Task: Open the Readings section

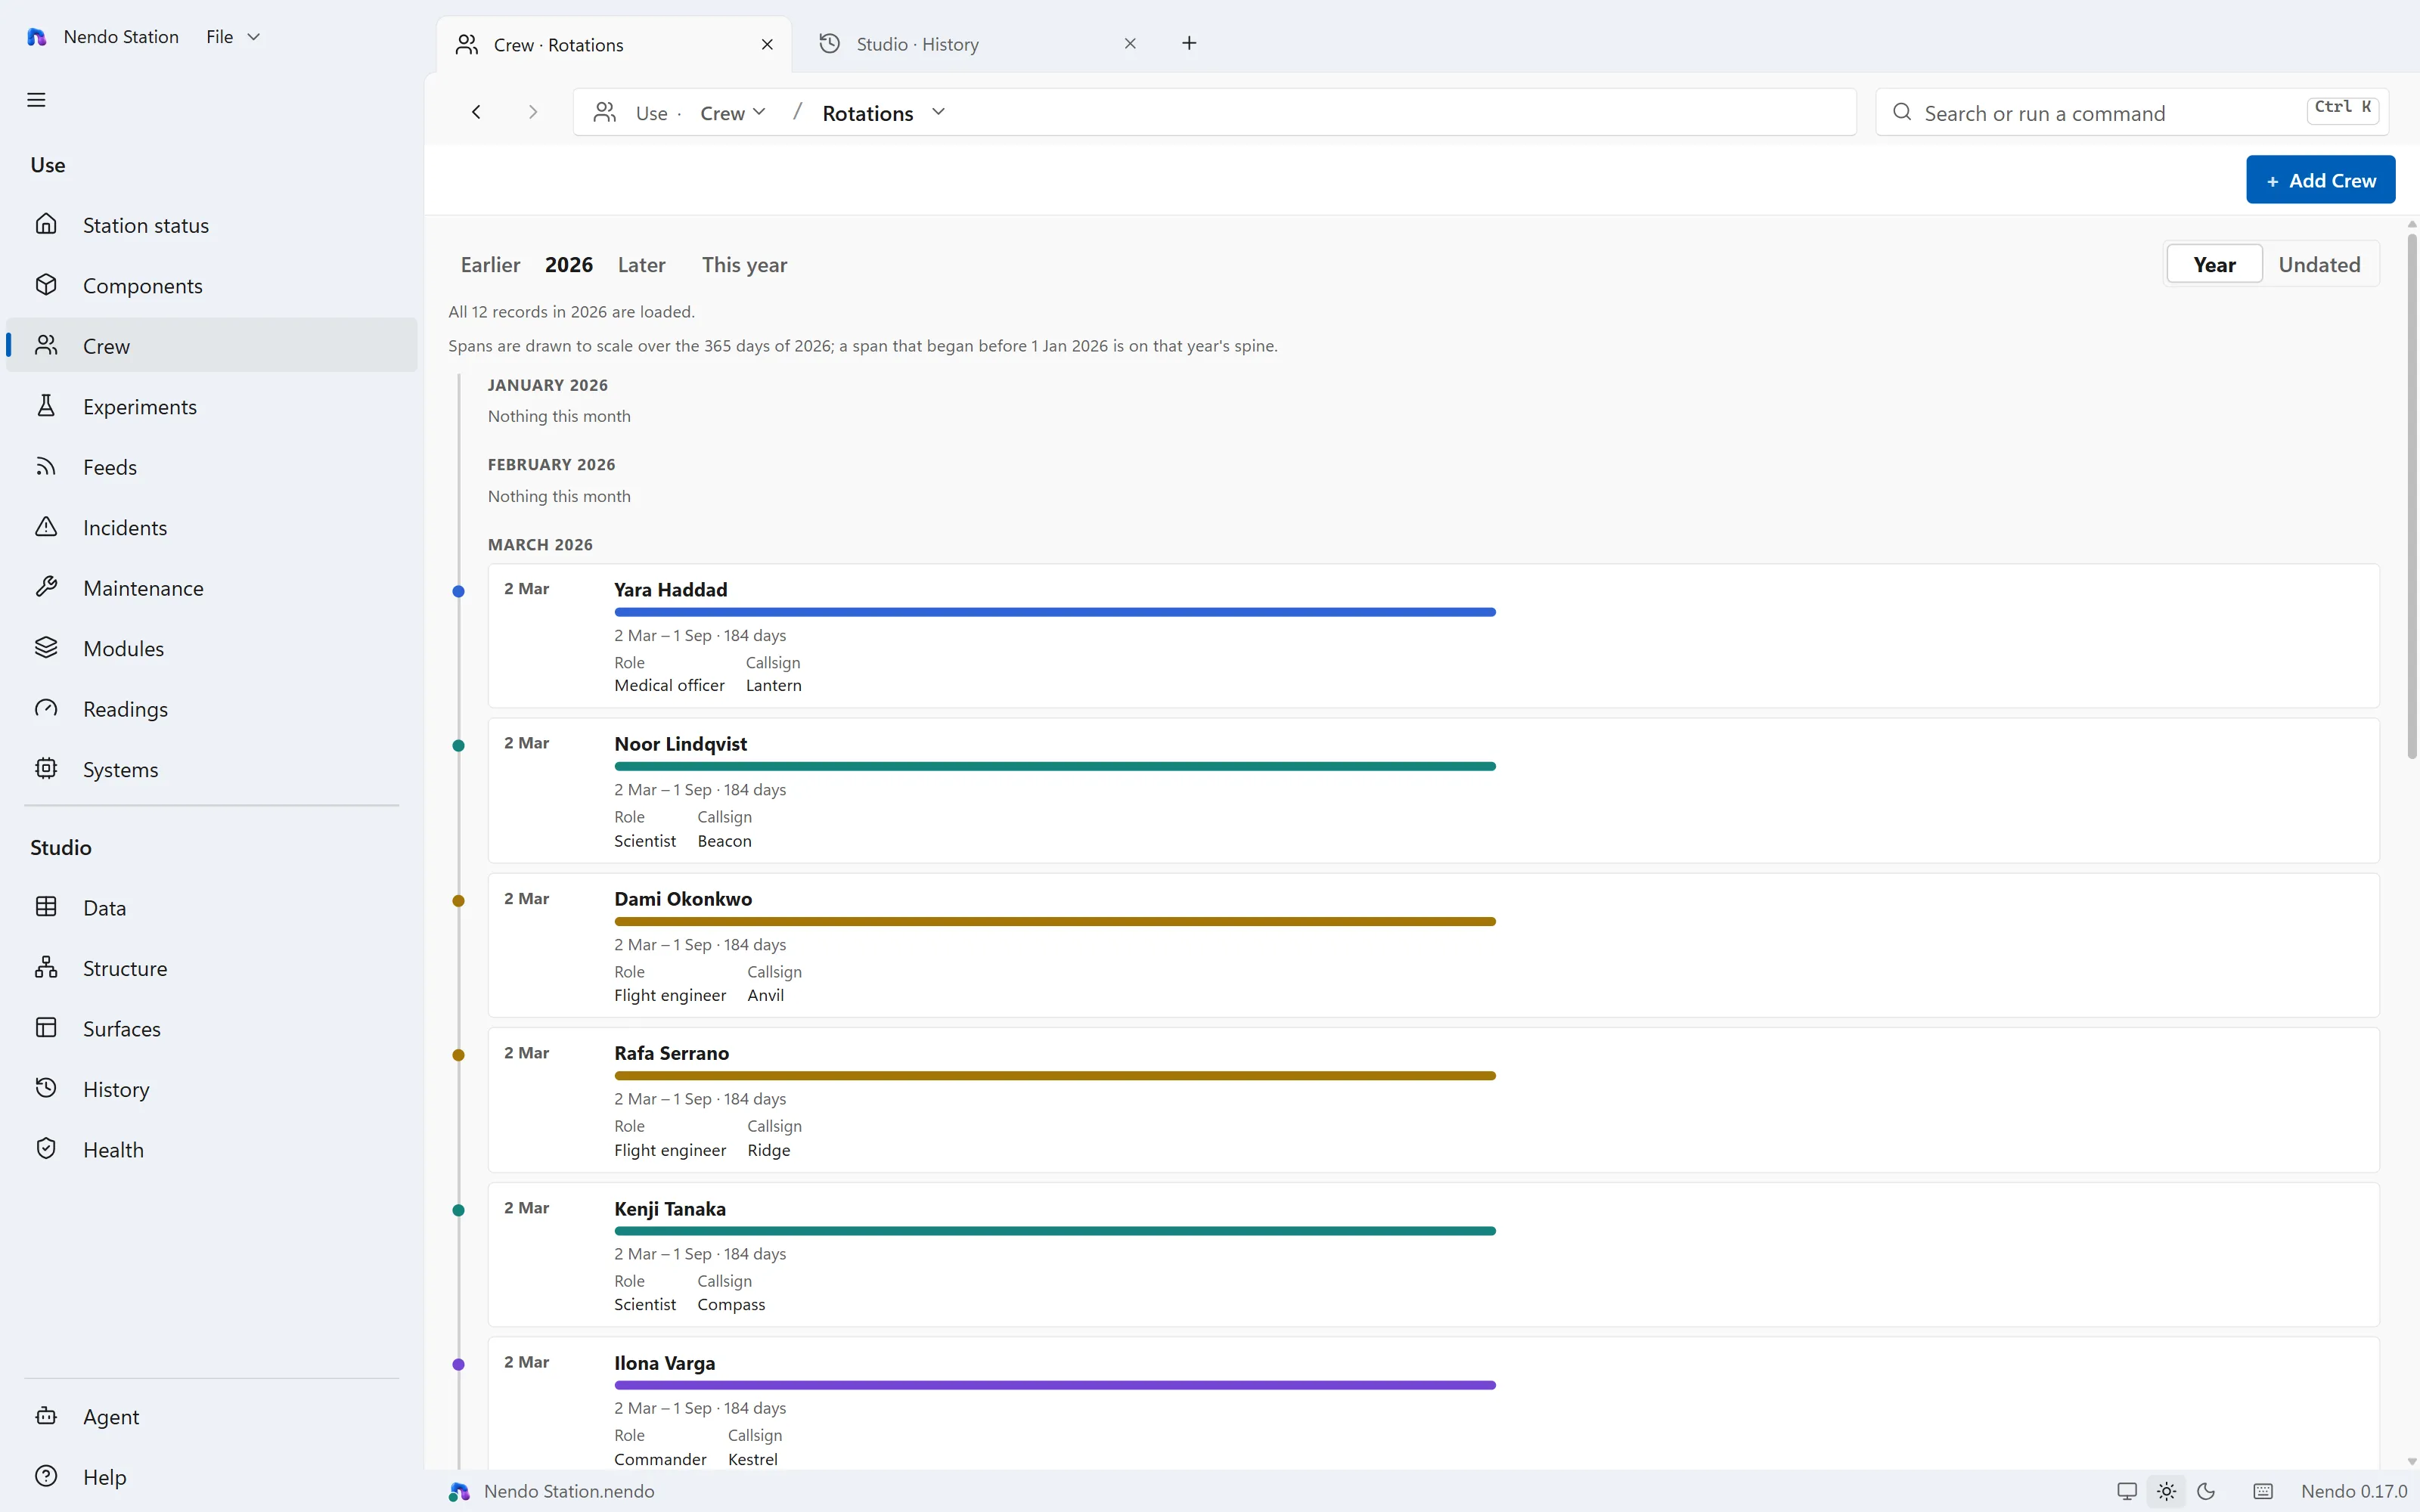Action: [x=212, y=709]
